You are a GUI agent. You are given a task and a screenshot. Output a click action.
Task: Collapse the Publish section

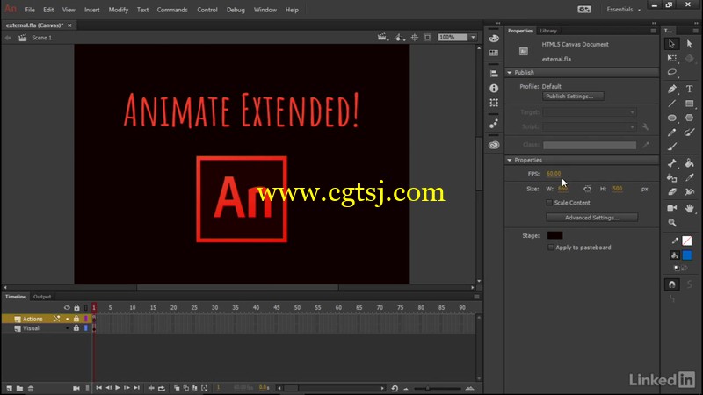(x=510, y=73)
